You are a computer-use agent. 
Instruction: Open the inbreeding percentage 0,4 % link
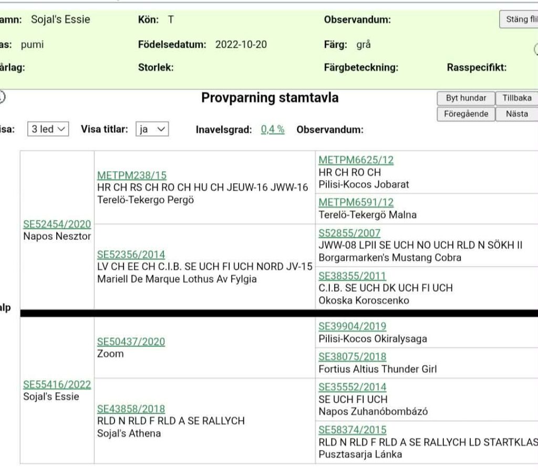(273, 129)
